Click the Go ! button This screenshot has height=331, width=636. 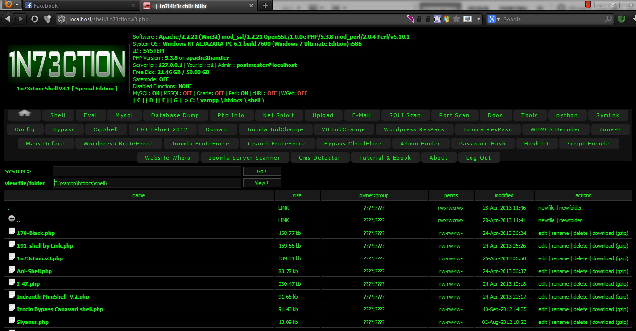(x=262, y=171)
